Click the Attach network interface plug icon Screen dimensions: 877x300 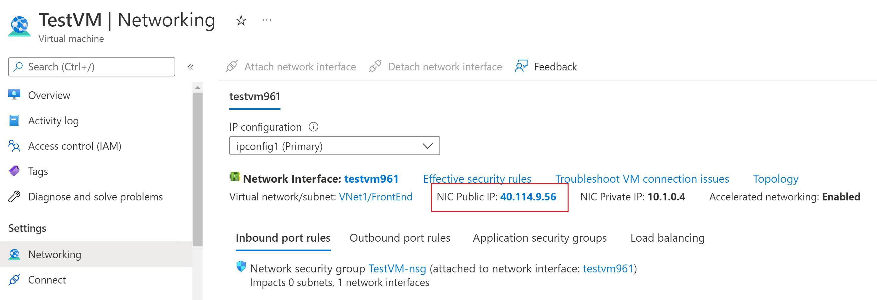[232, 66]
